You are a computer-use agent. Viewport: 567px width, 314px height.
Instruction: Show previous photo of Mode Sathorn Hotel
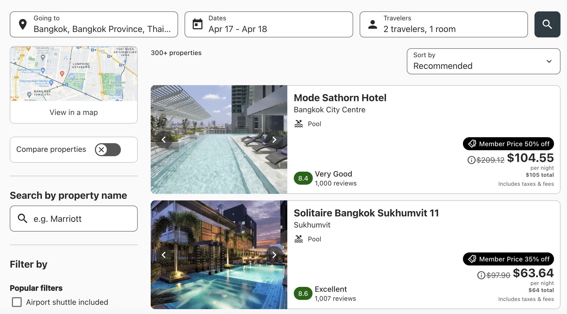tap(164, 140)
